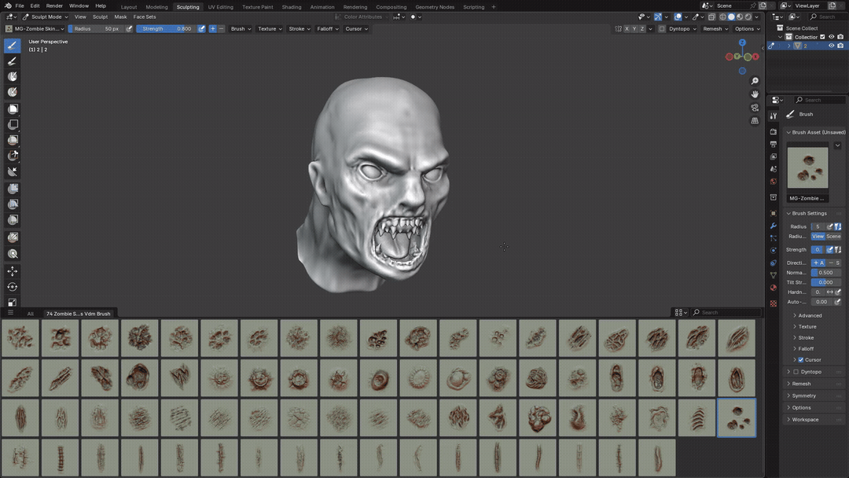The image size is (849, 478).
Task: Open the Tool properties tab icon
Action: tap(774, 116)
